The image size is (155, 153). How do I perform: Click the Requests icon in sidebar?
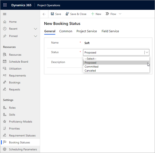coord(5,89)
